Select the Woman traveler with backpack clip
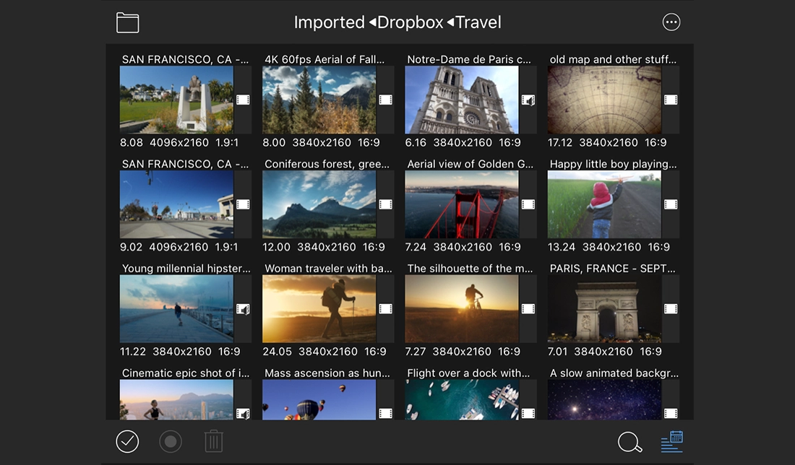This screenshot has height=465, width=795. click(319, 309)
